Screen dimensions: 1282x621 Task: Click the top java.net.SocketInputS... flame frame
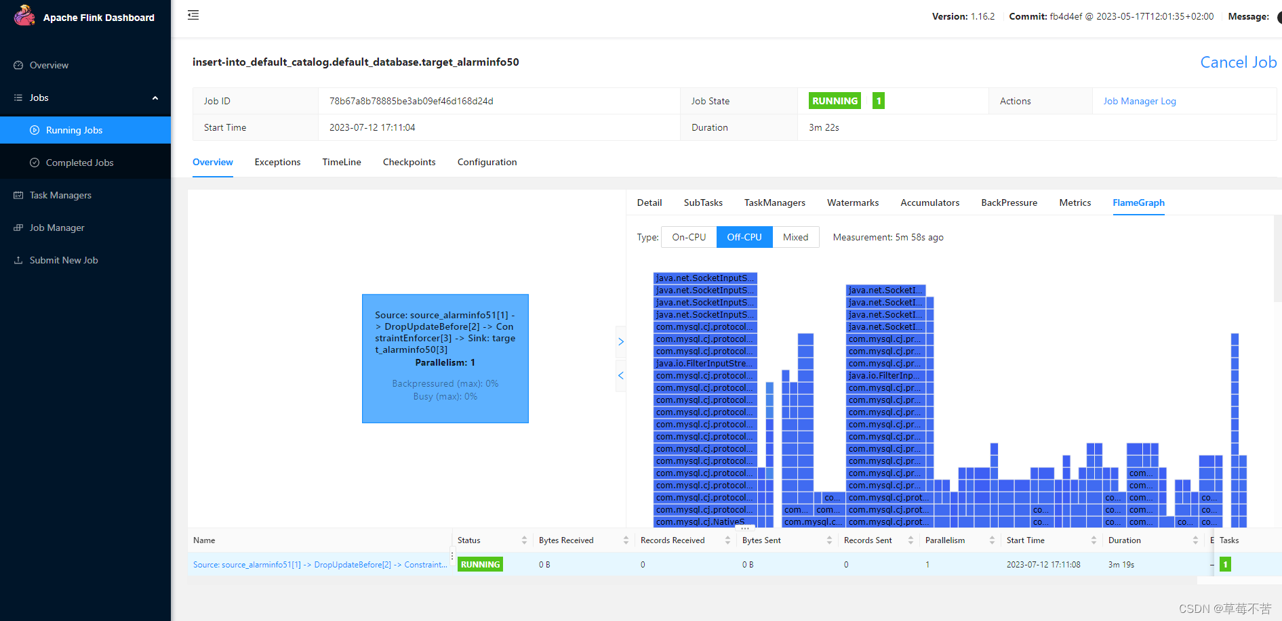click(x=705, y=278)
